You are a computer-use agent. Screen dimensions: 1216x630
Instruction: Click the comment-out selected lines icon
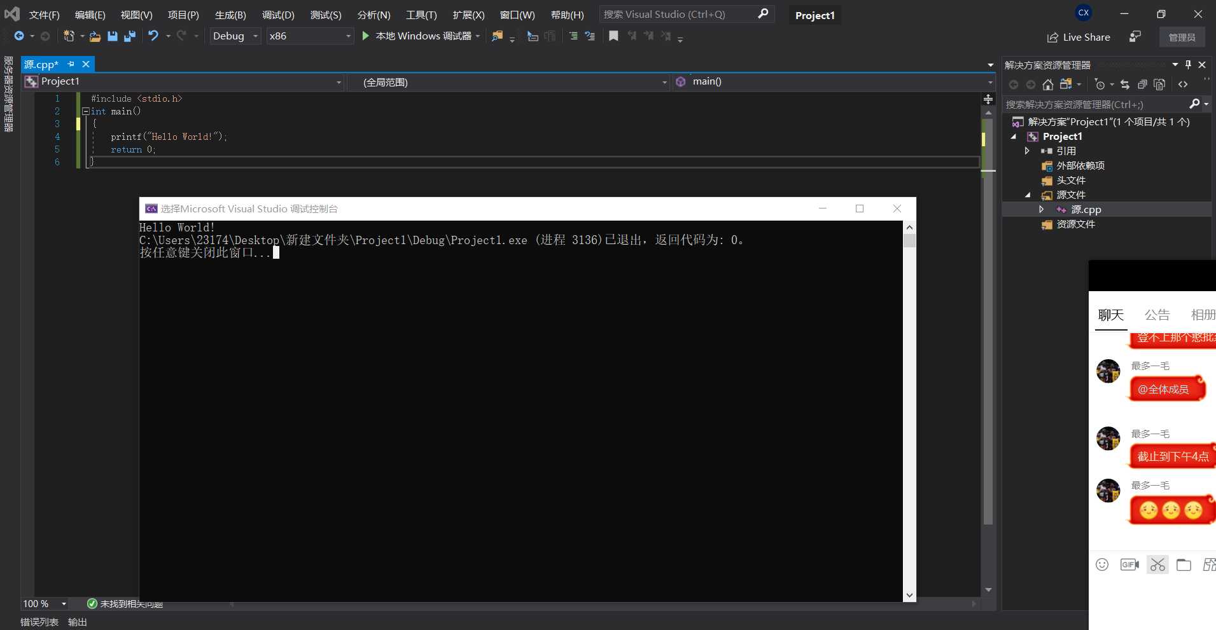coord(573,36)
